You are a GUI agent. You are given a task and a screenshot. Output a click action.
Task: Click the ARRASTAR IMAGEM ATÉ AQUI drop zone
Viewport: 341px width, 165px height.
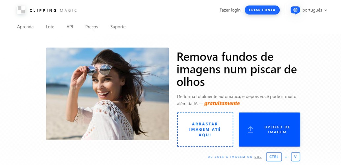coord(205,129)
